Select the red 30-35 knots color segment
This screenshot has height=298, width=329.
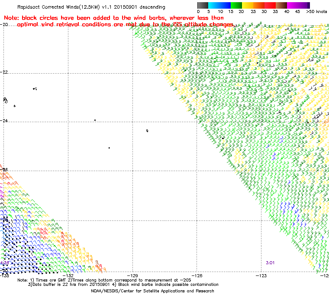(270, 5)
